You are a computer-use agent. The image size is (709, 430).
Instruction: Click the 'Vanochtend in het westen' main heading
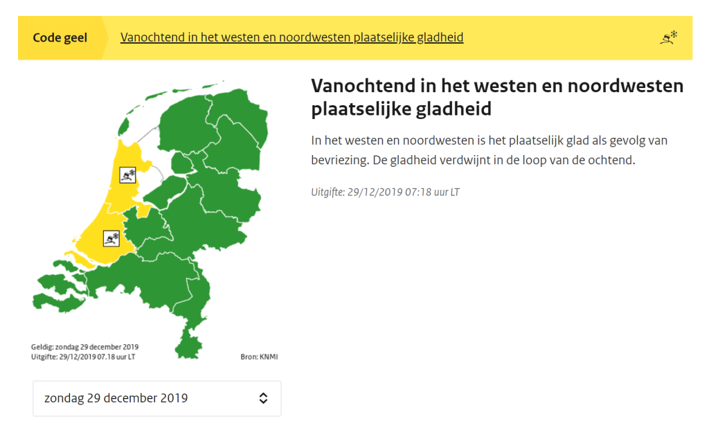tap(497, 97)
